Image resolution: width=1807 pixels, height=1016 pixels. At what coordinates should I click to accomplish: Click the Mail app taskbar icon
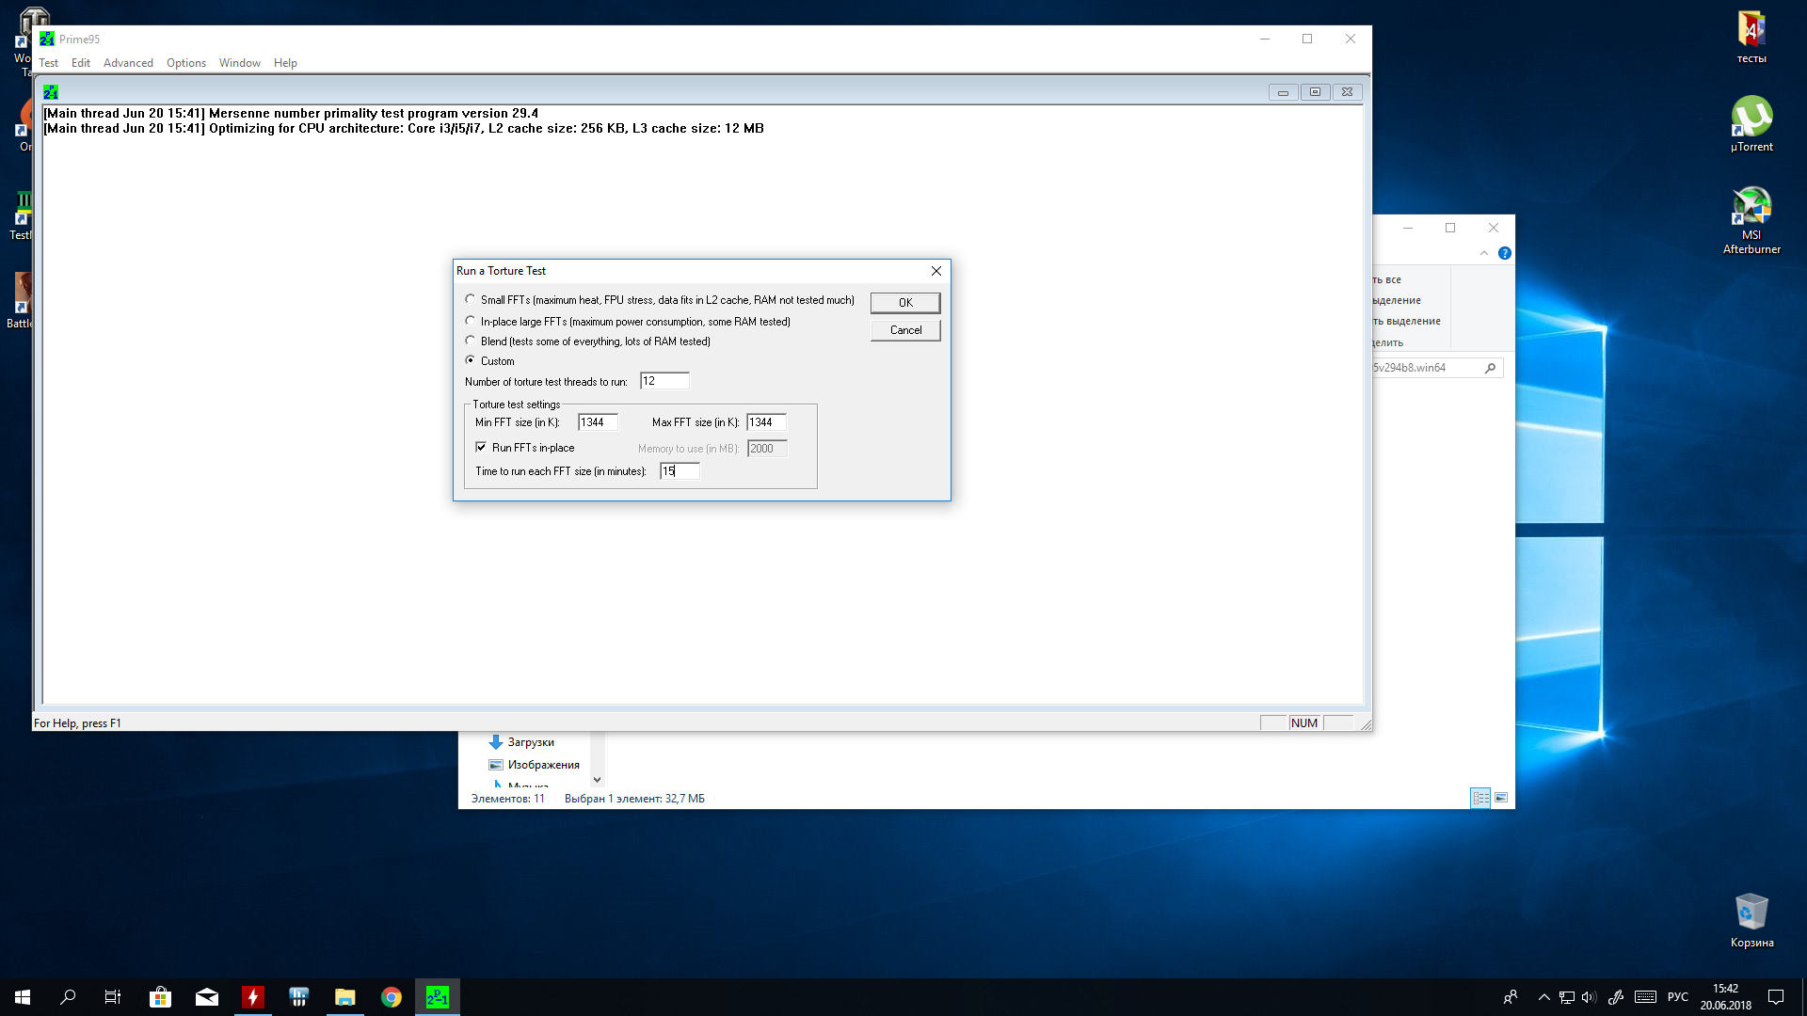[x=207, y=997]
